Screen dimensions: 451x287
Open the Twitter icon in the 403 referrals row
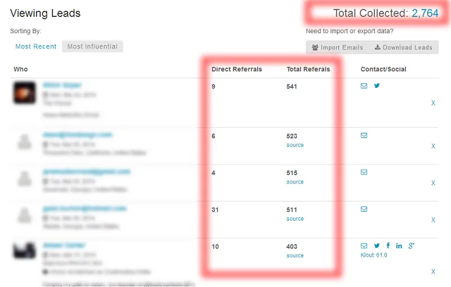coord(377,246)
